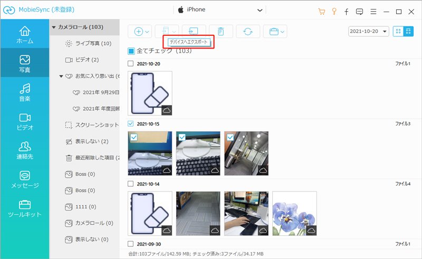Click the refresh toolbar icon

(x=248, y=32)
